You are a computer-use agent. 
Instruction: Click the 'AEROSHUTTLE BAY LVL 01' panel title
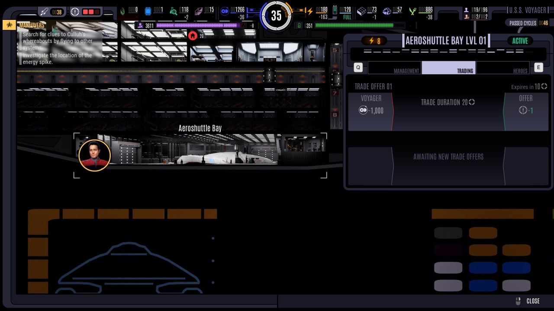[446, 41]
